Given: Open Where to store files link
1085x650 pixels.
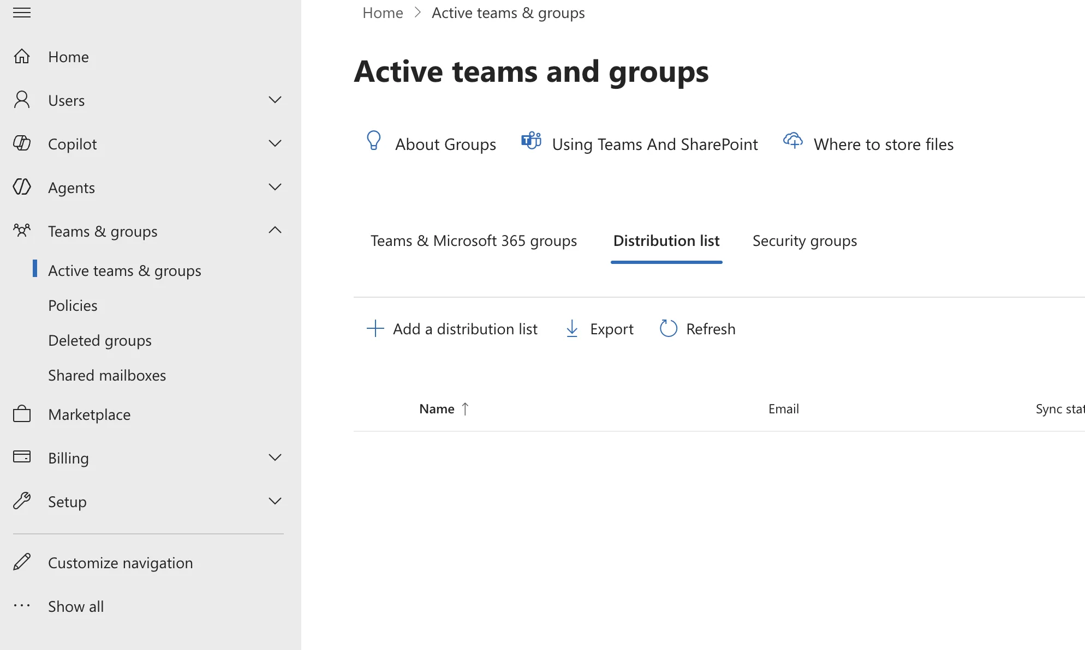Looking at the screenshot, I should [884, 144].
